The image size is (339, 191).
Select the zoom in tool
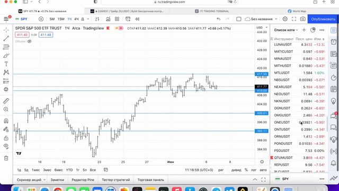[6, 109]
